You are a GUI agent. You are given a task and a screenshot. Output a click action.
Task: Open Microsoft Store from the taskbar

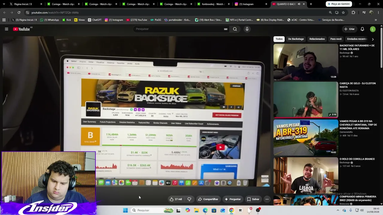point(214,210)
